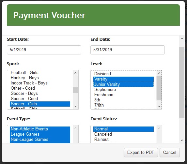Click the Sport list scrollbar thumb

(x=75, y=90)
